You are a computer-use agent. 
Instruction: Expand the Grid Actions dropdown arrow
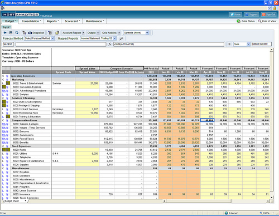pos(119,33)
